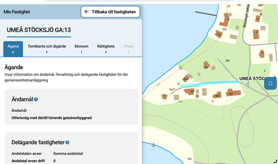This screenshot has height=164, width=278.
Task: Select building 502 on the map
Action: click(233, 93)
